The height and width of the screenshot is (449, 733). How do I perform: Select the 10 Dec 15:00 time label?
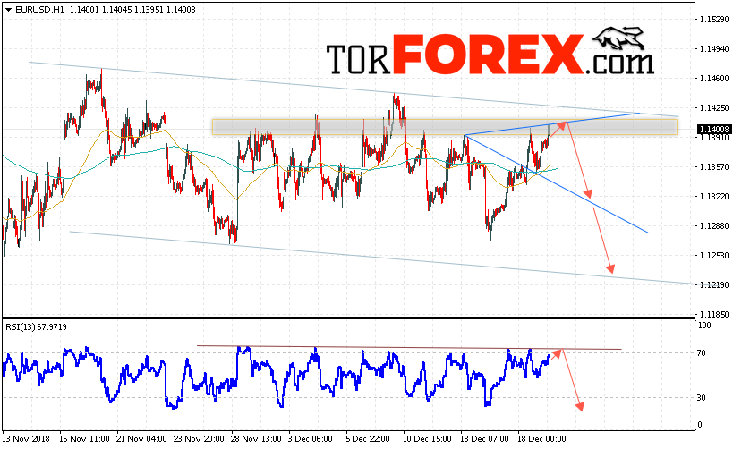pos(428,439)
